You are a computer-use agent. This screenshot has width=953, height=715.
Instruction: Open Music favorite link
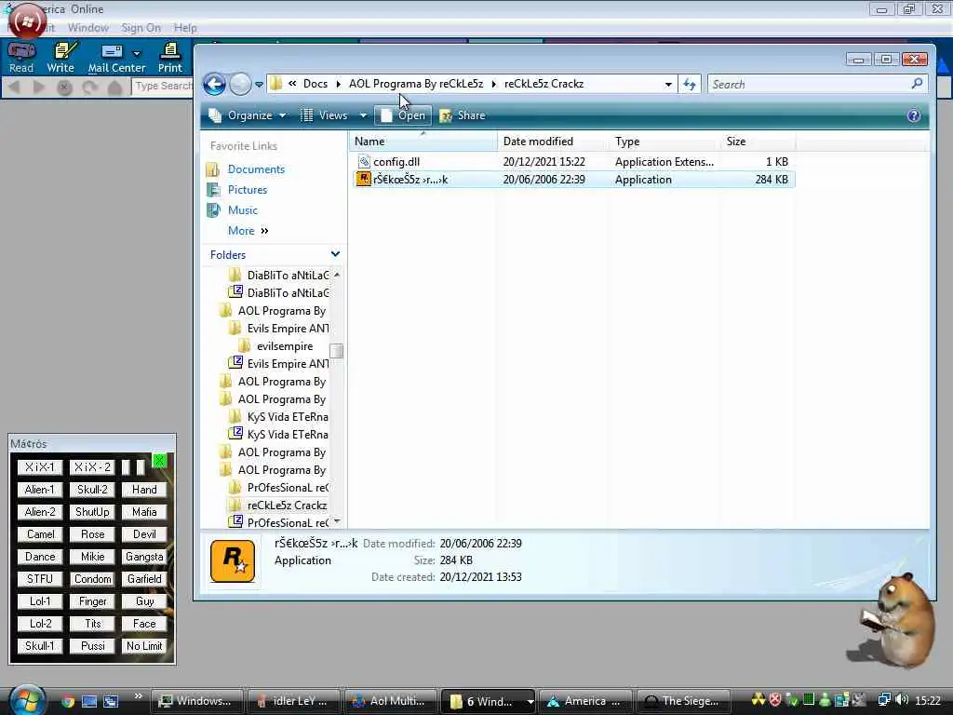click(243, 210)
